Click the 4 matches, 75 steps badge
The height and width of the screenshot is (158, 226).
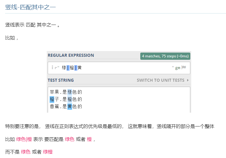[x=165, y=56]
